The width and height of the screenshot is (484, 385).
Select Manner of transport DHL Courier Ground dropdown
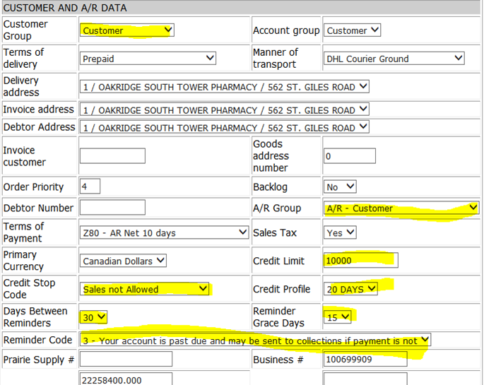point(394,59)
